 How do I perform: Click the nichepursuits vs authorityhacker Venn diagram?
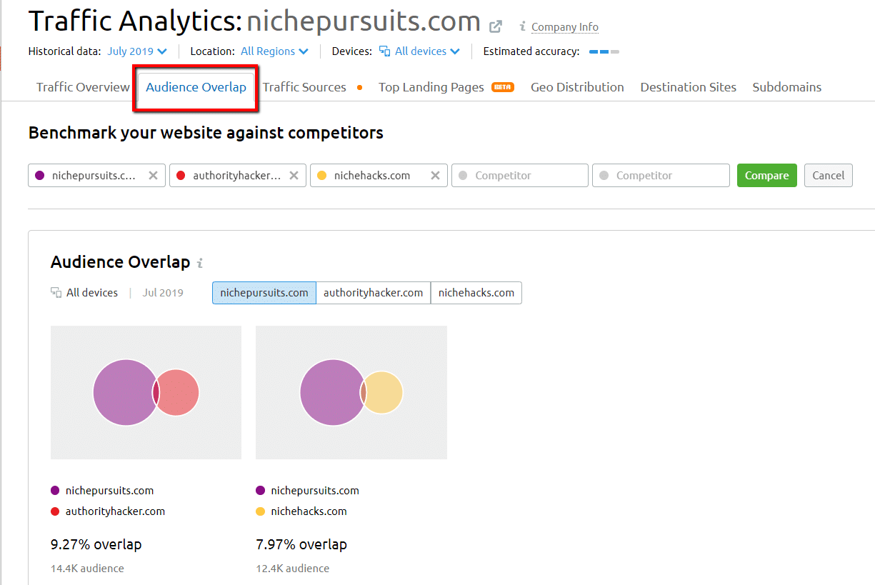pyautogui.click(x=146, y=392)
